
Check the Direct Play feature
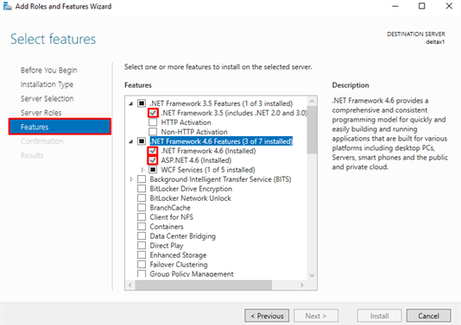[142, 246]
